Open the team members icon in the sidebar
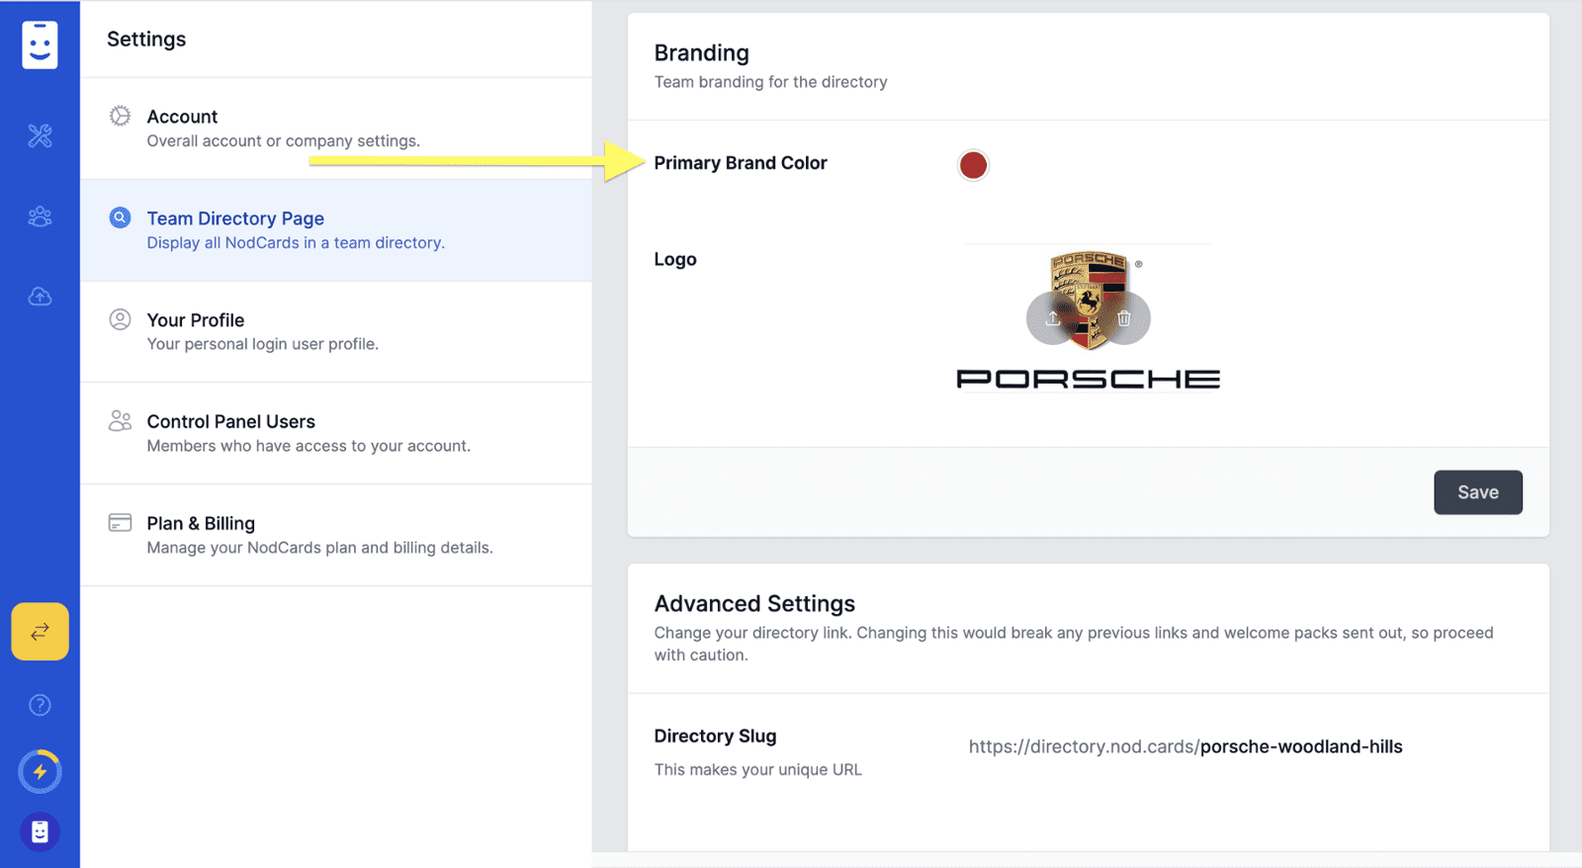Viewport: 1582px width, 868px height. (x=40, y=217)
